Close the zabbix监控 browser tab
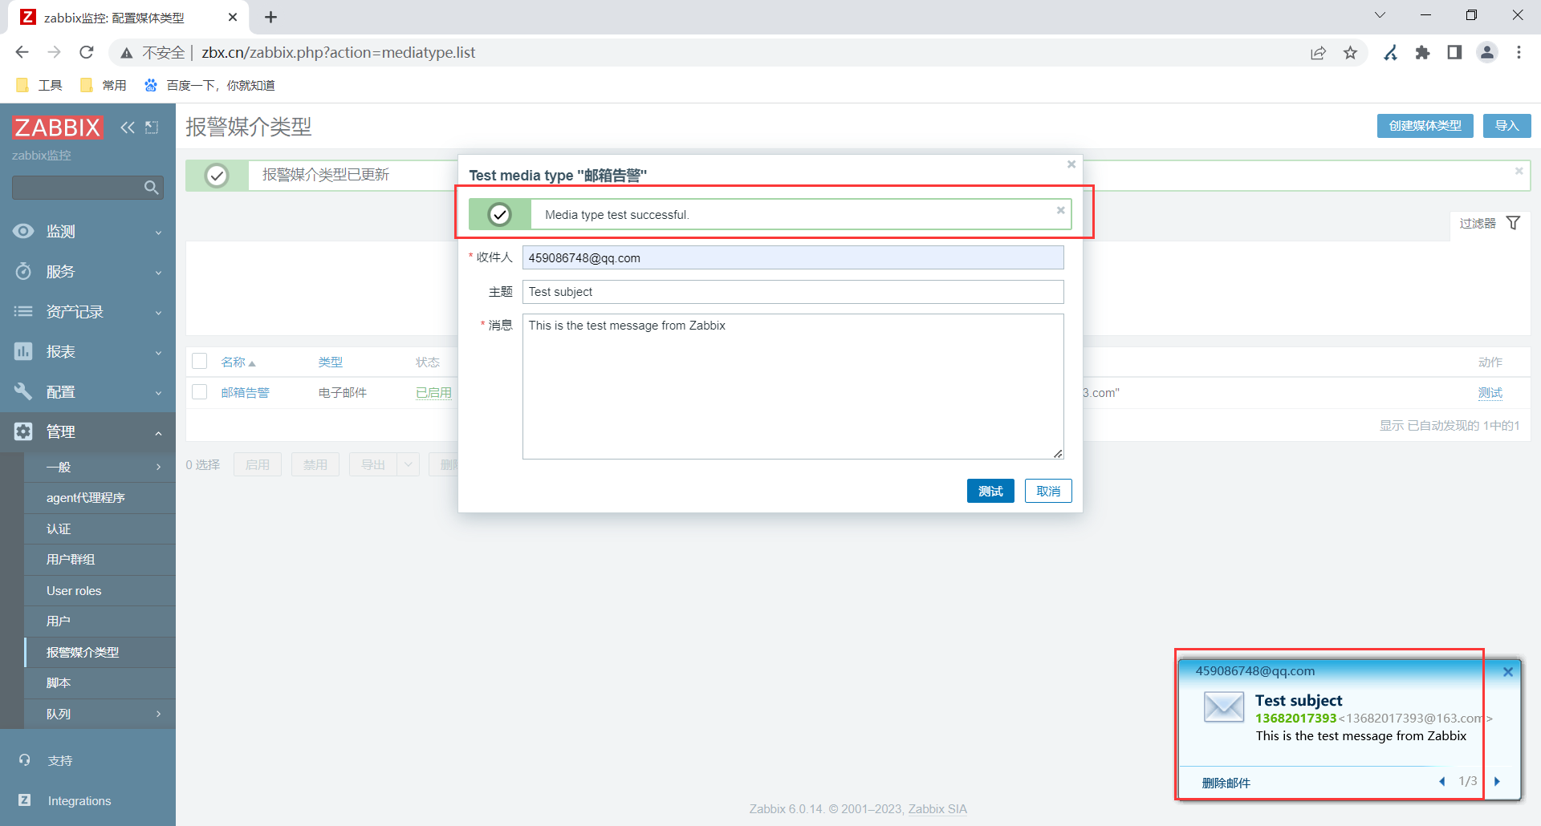Screen dimensions: 1541x826 tap(233, 17)
